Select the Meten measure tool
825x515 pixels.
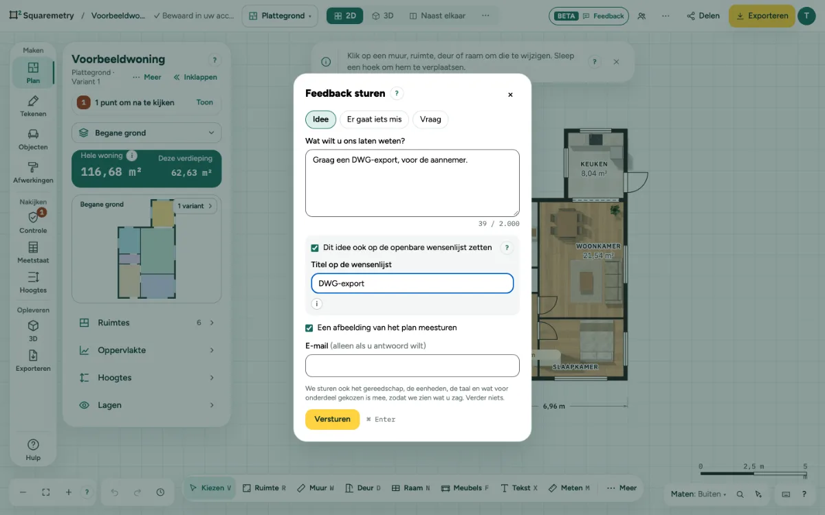pos(569,488)
